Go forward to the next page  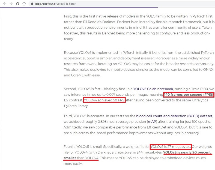[x=11, y=4]
